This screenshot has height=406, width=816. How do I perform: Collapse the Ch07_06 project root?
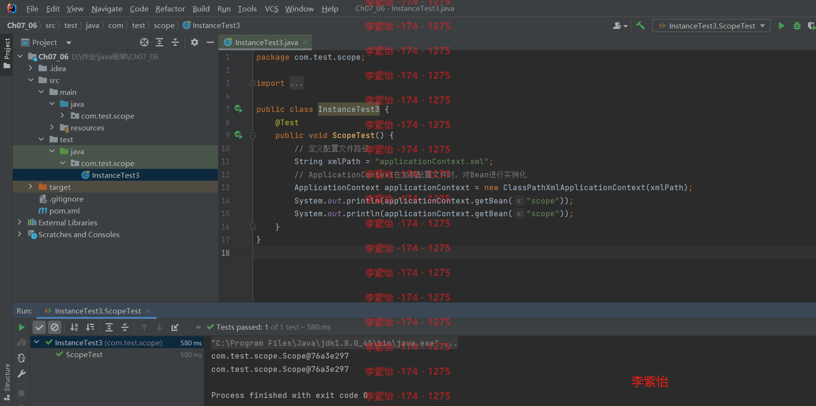click(20, 56)
